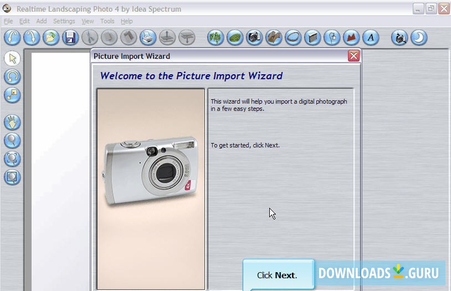Select the rotate tool in left sidebar
451x291 pixels.
pyautogui.click(x=12, y=76)
